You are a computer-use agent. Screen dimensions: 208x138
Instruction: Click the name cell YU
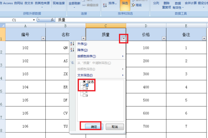(x=58, y=126)
